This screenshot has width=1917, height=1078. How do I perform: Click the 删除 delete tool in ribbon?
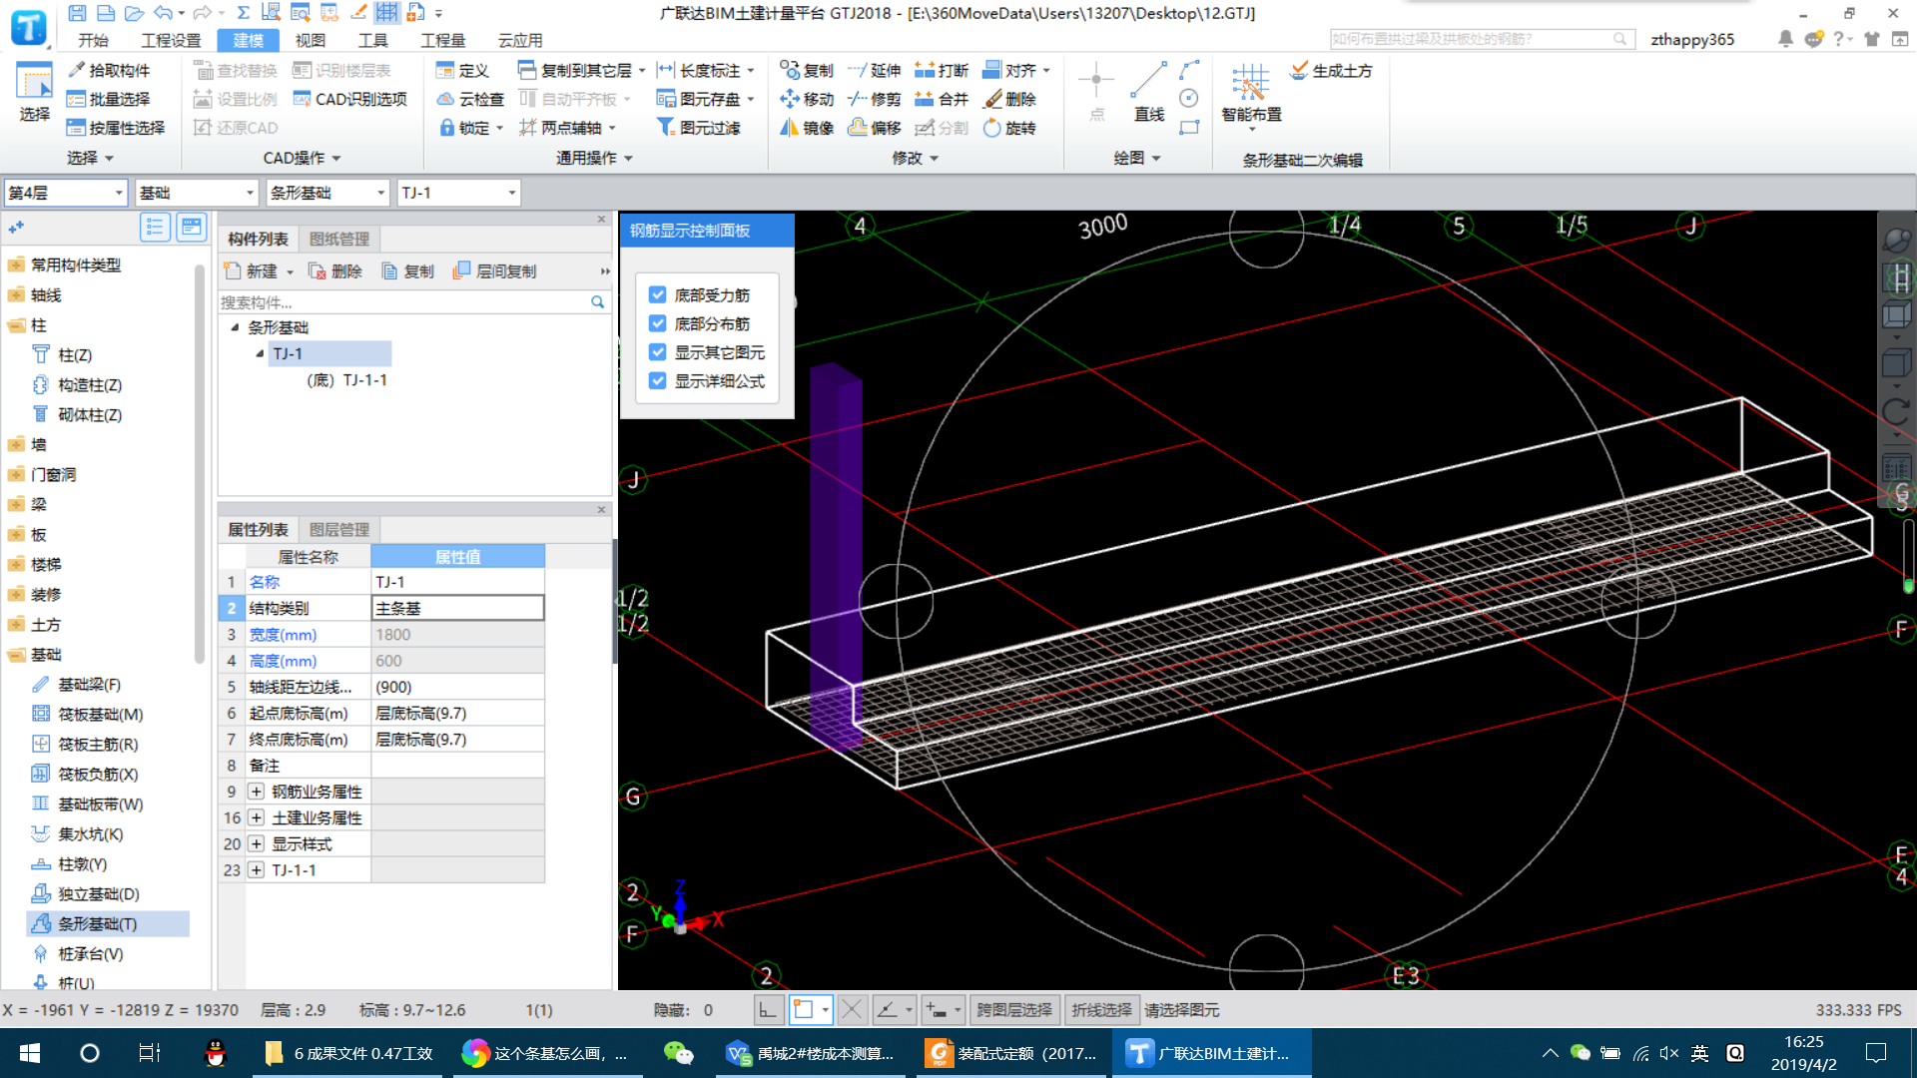[x=1009, y=99]
